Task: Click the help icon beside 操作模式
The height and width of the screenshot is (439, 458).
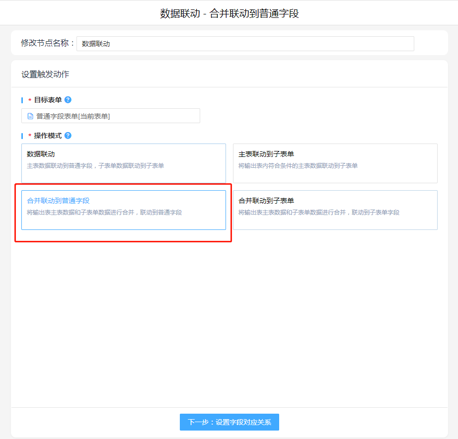Action: 68,136
